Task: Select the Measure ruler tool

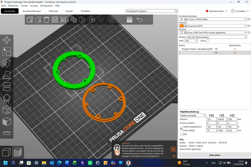Action: pos(7,133)
